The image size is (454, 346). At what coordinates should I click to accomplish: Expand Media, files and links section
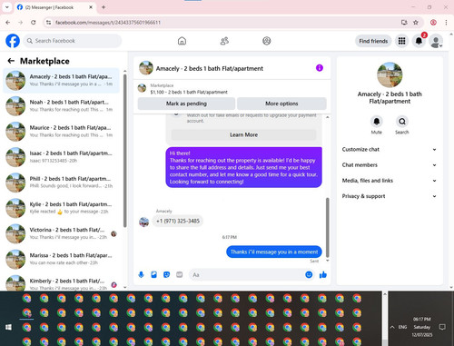pos(390,181)
